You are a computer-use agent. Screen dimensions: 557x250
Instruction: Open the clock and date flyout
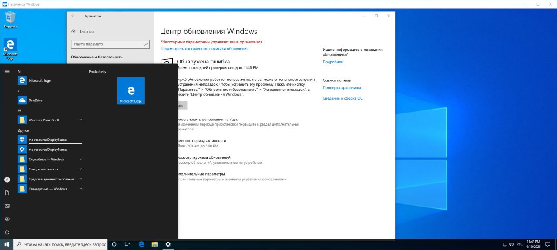(x=534, y=244)
